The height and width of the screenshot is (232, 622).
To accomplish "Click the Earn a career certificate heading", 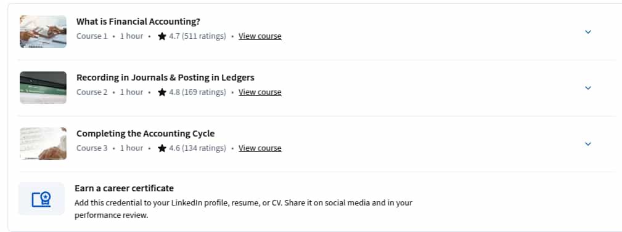I will tap(124, 188).
